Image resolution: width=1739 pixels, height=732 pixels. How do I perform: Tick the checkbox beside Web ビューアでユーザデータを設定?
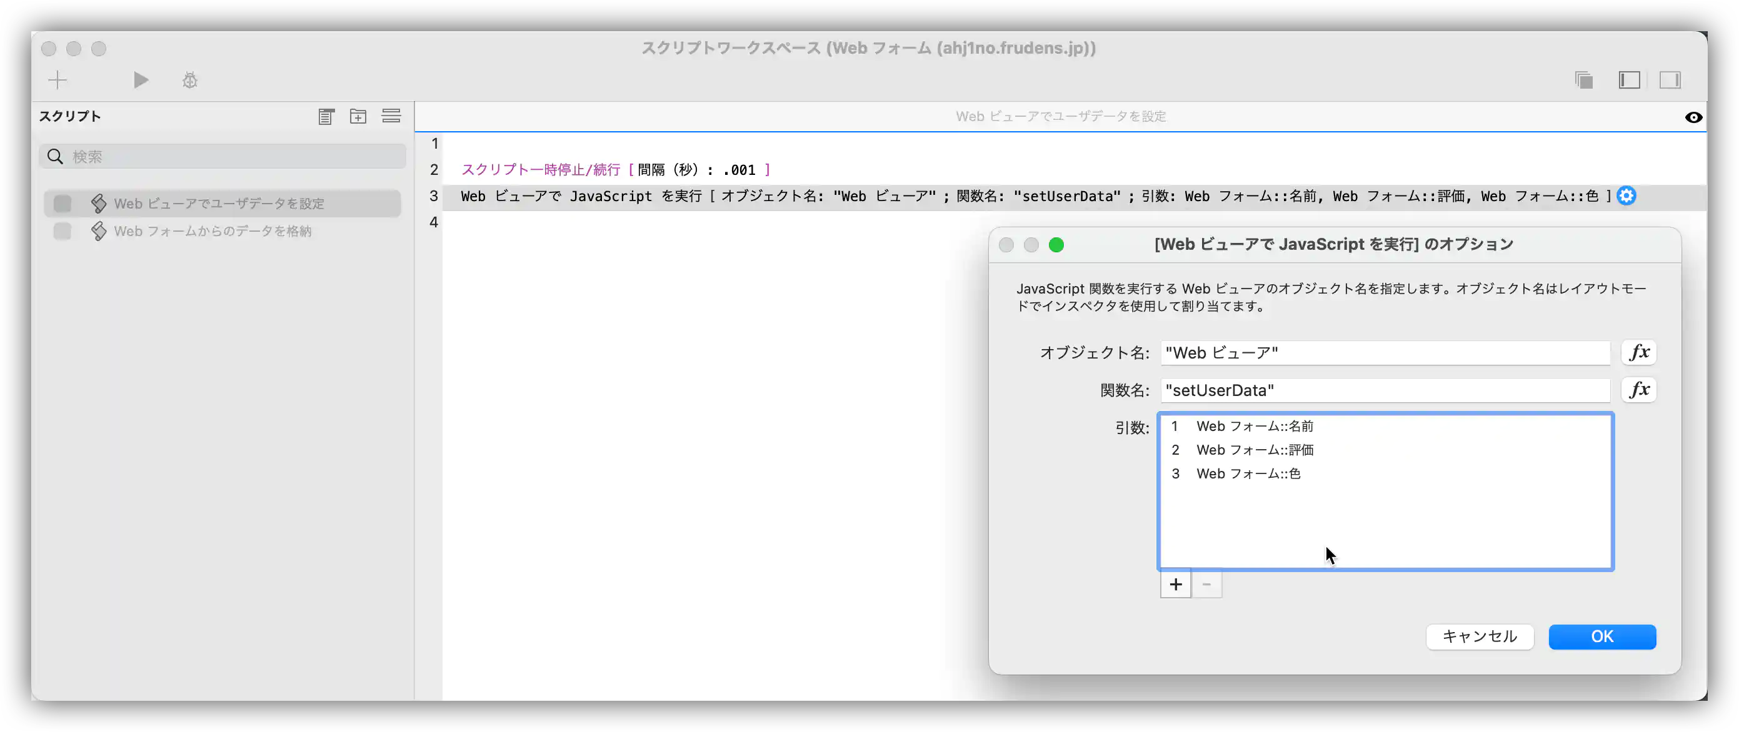(62, 203)
